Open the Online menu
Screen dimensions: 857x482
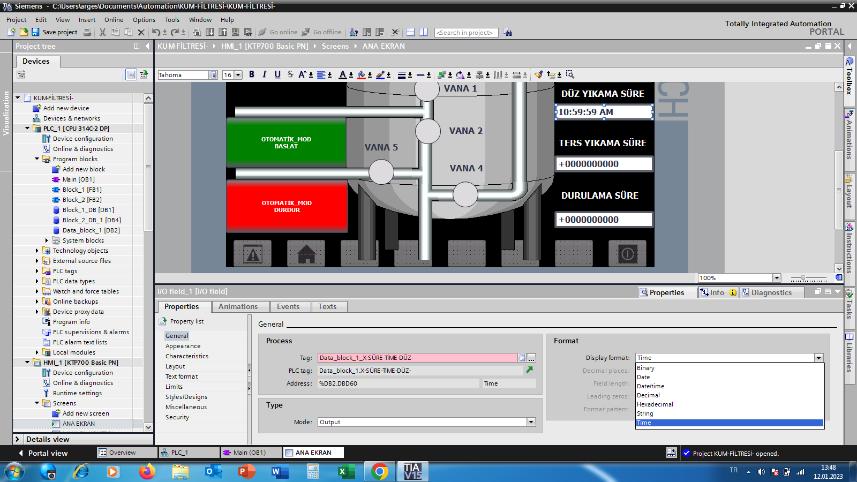pos(114,20)
